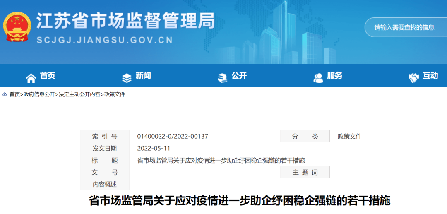Focus the 请输入需要查找的信息 search box
Viewport: 447px width, 214px height.
click(406, 27)
